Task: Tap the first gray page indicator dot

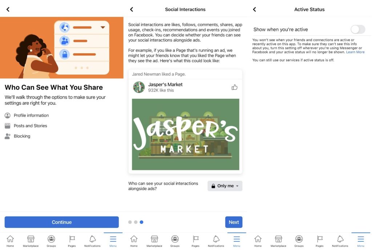Action: (130, 222)
